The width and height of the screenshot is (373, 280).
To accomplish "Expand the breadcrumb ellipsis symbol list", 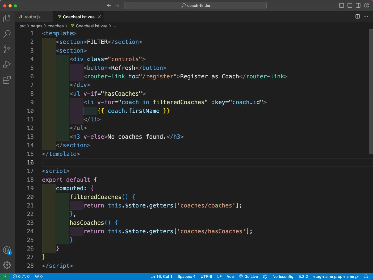I will point(114,26).
